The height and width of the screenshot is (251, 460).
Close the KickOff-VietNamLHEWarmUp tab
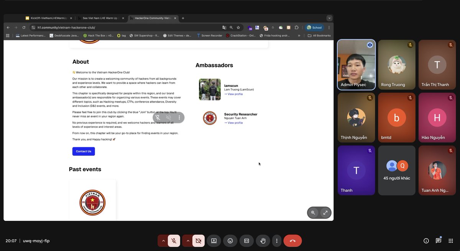71,18
